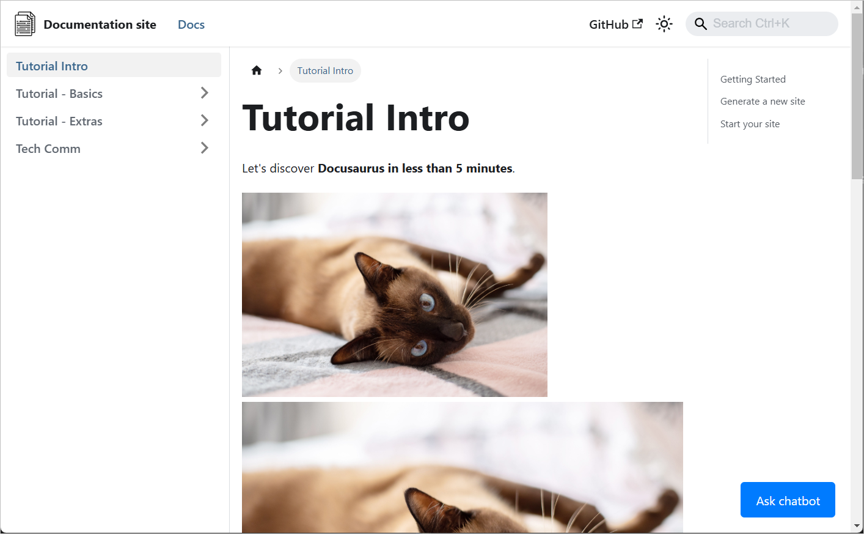Click the Tutorial Intro breadcrumb
Viewport: 864px width, 534px height.
[x=325, y=70]
